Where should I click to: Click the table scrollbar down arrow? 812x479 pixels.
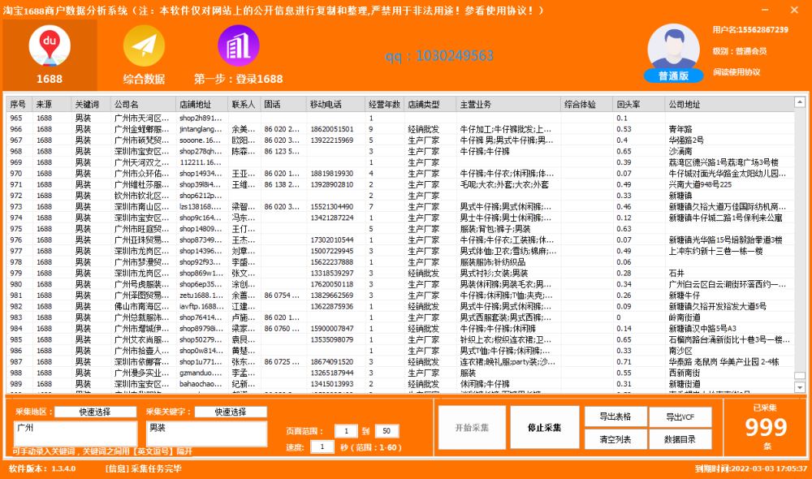pyautogui.click(x=799, y=388)
